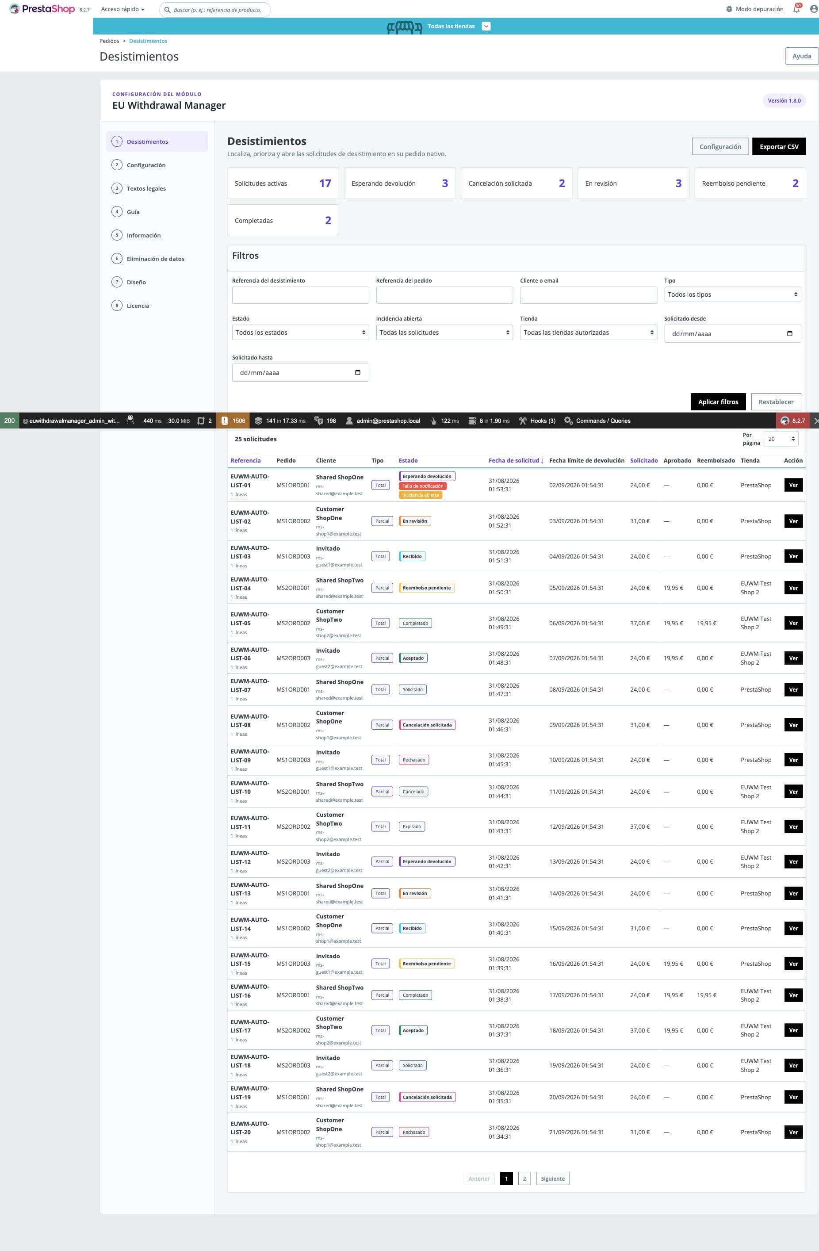This screenshot has height=1251, width=819.
Task: Open the Guía sidebar section
Action: 157,212
